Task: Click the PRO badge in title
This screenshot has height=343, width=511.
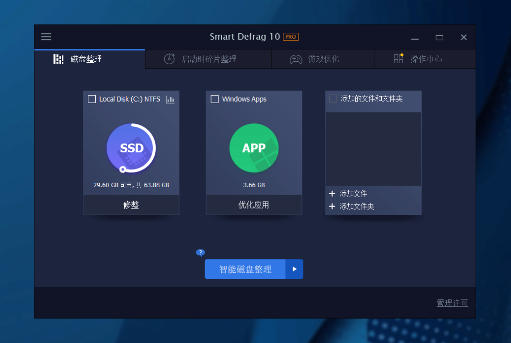Action: pyautogui.click(x=291, y=37)
